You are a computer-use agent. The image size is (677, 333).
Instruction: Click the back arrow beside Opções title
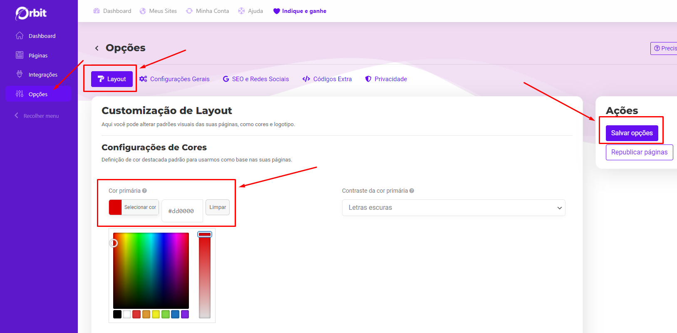pos(97,48)
